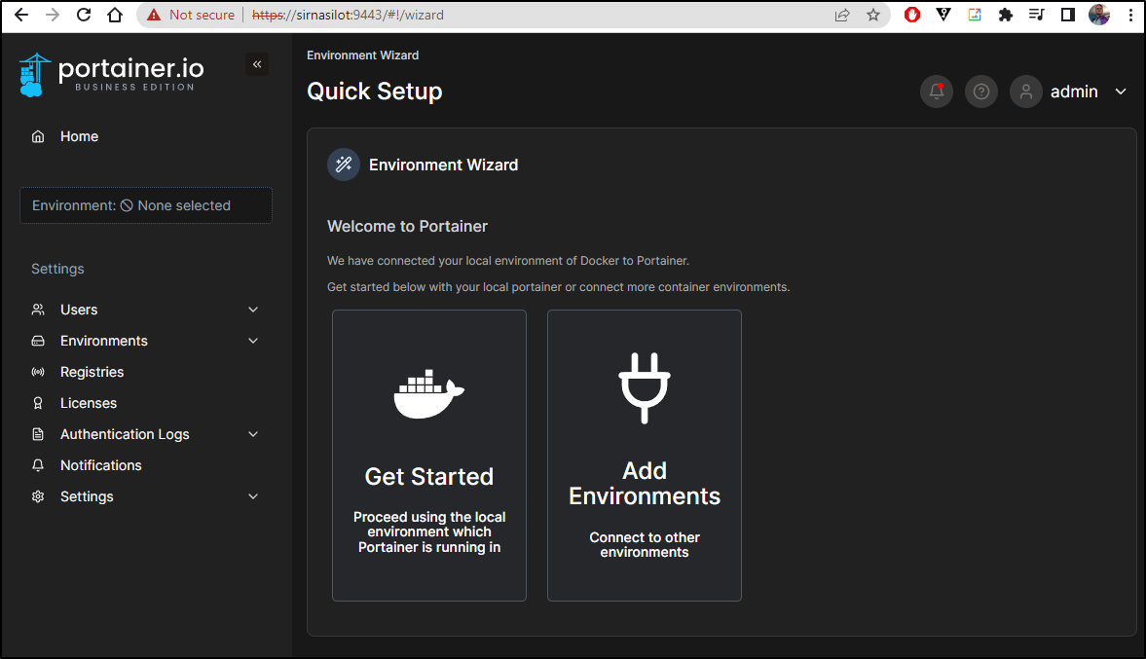
Task: Click the Users people icon
Action: pyautogui.click(x=38, y=310)
